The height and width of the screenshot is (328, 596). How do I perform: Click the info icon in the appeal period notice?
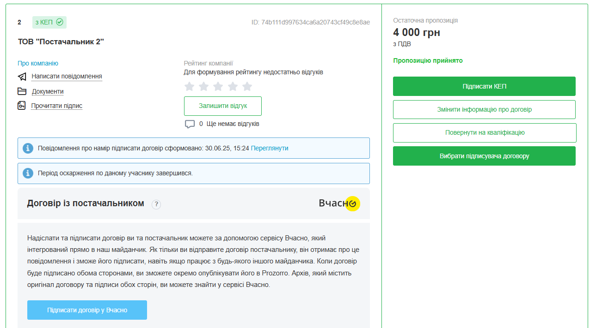pos(28,173)
